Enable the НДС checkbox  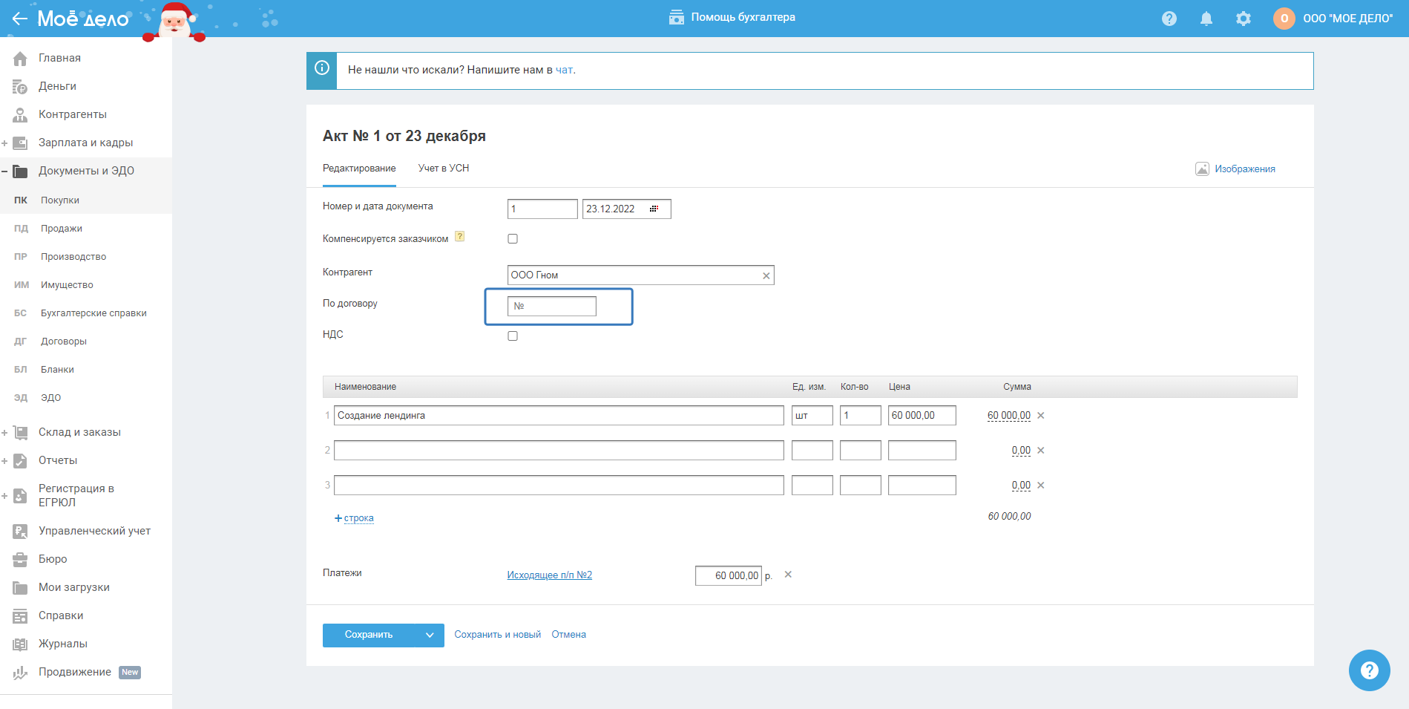pyautogui.click(x=513, y=336)
